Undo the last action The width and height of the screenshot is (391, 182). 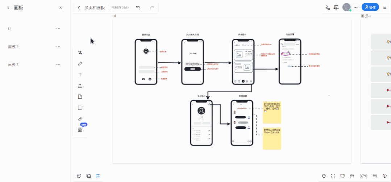point(138,8)
